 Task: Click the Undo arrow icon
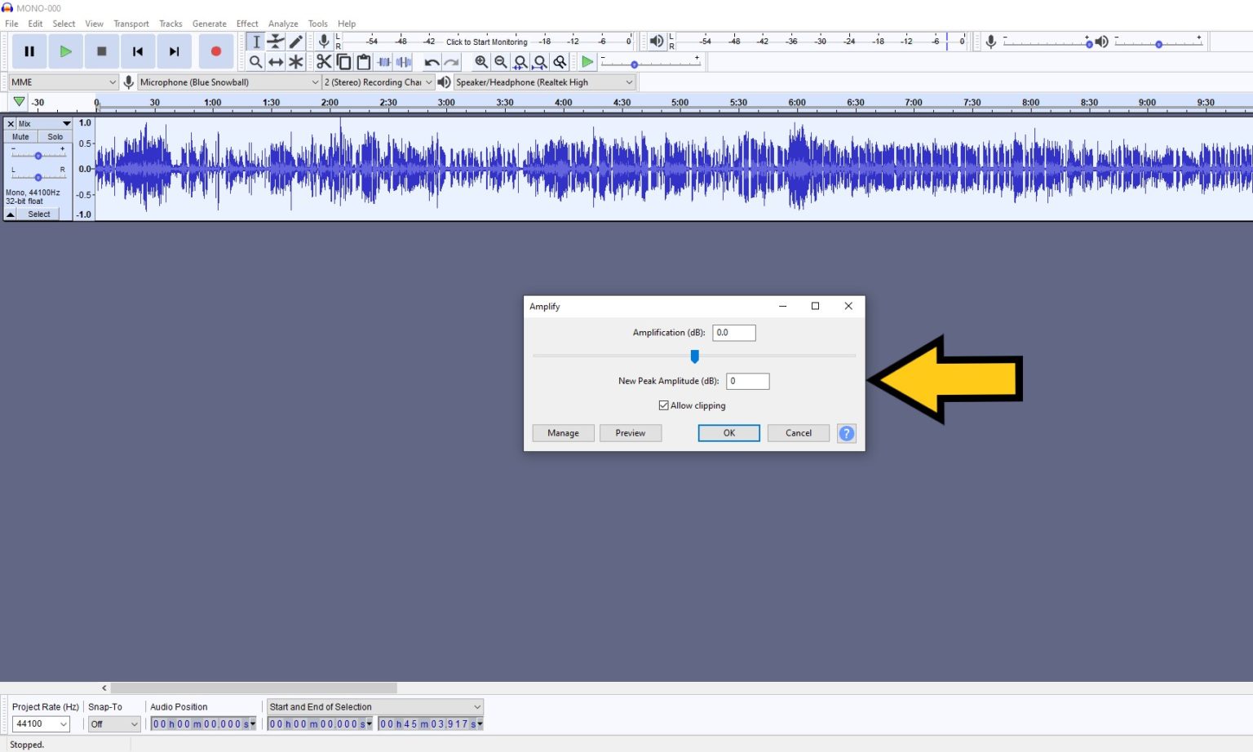432,61
